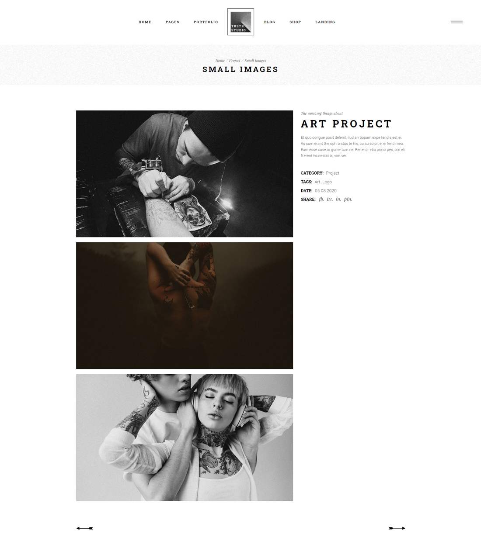Open the Blog menu
Image resolution: width=481 pixels, height=544 pixels.
(270, 22)
